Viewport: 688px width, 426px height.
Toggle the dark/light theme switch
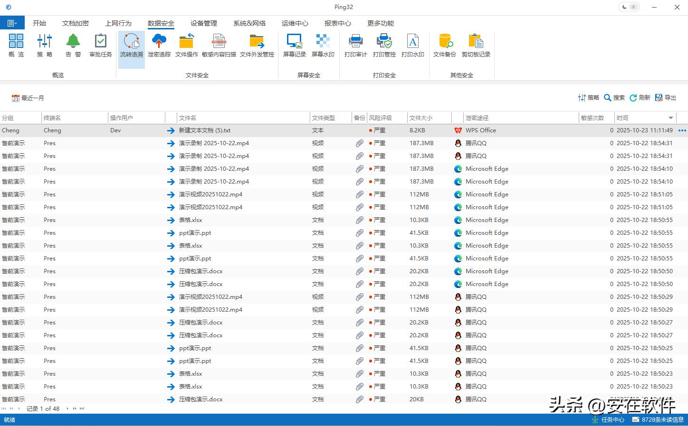[629, 7]
